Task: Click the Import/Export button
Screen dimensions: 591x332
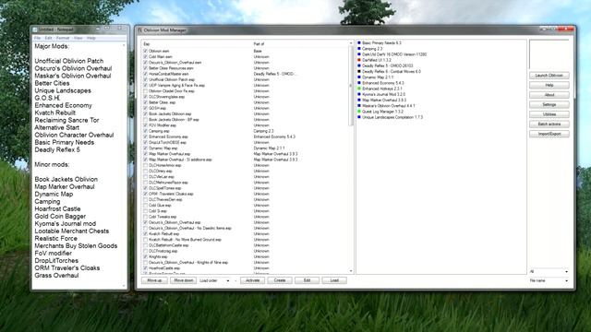Action: [x=549, y=134]
